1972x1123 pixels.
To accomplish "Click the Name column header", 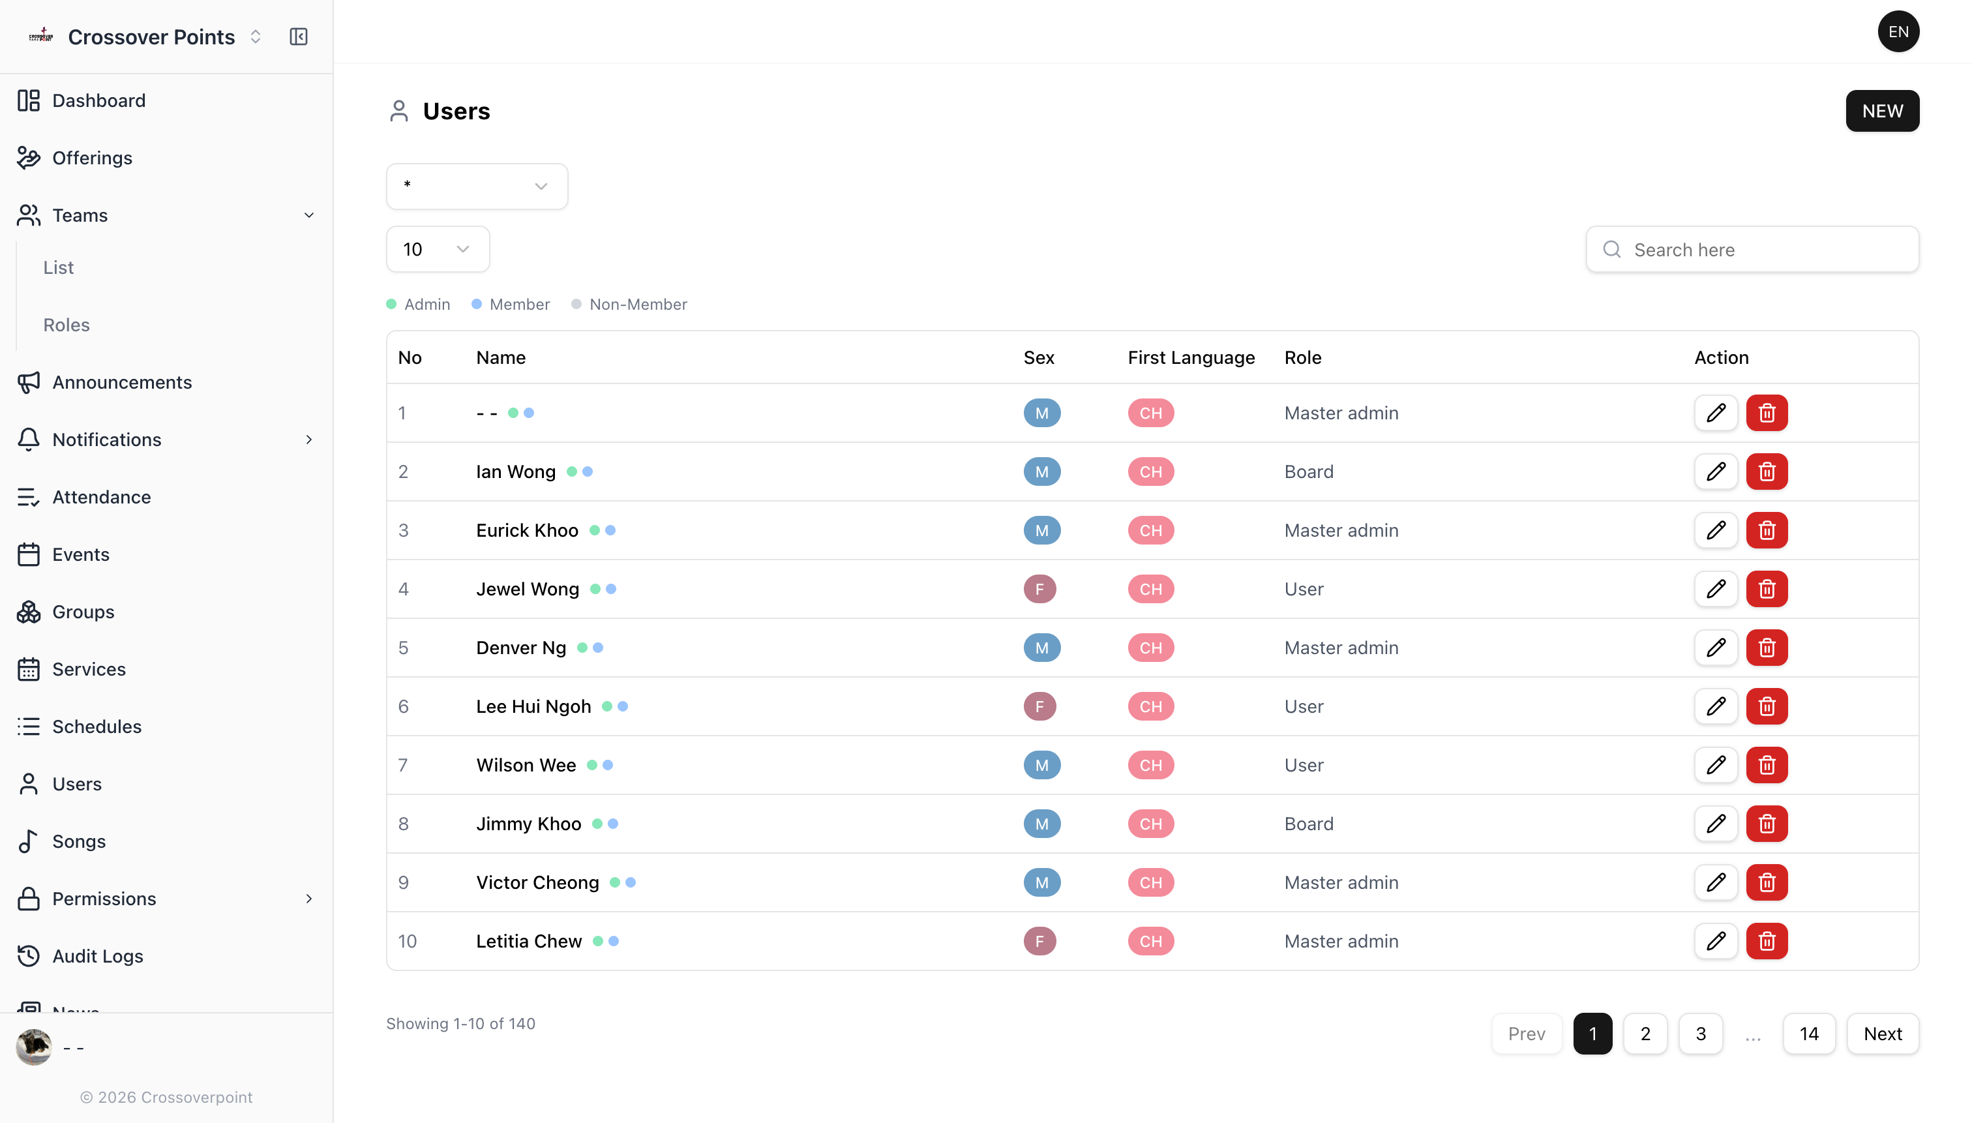I will coord(501,357).
